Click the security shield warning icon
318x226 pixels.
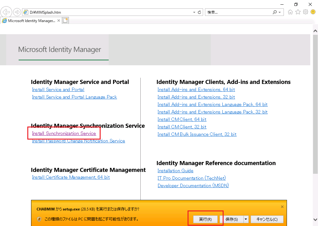tap(39, 219)
